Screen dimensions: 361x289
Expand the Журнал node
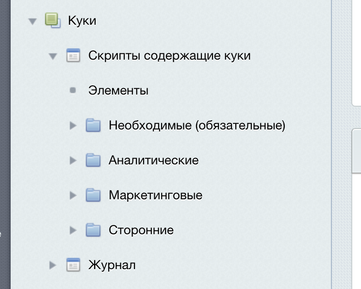coord(53,265)
